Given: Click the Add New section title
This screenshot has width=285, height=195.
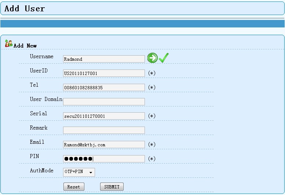Looking at the screenshot, I should (25, 46).
